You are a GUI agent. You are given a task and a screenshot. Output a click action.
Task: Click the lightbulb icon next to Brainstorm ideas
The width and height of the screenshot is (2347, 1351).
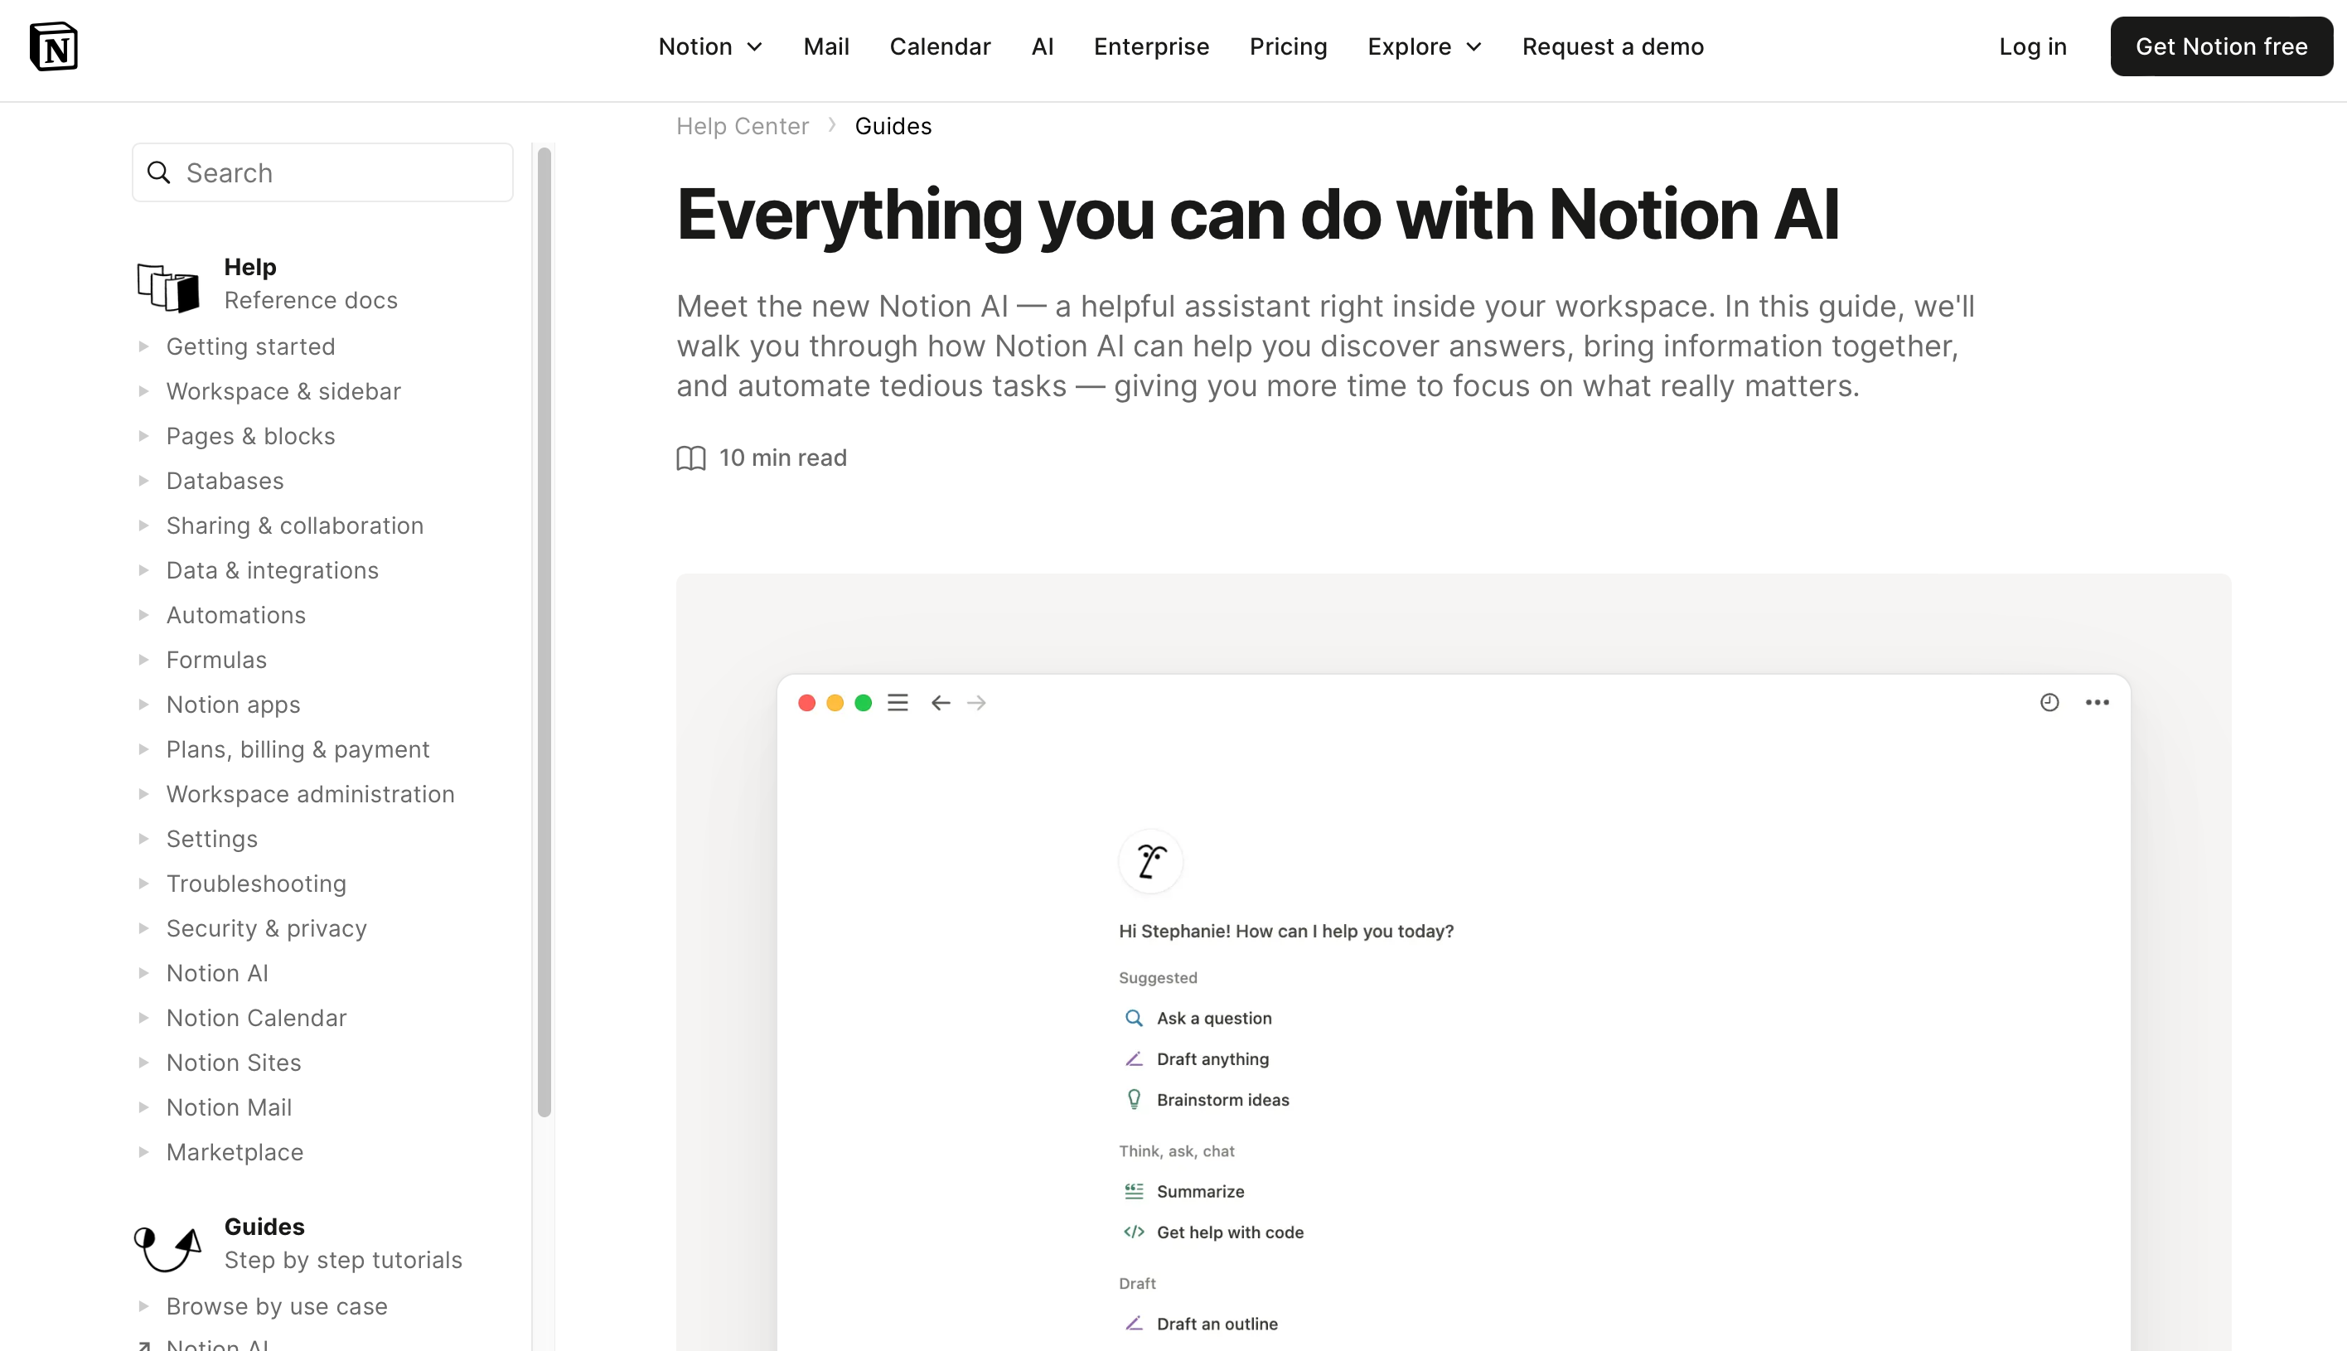tap(1134, 1100)
